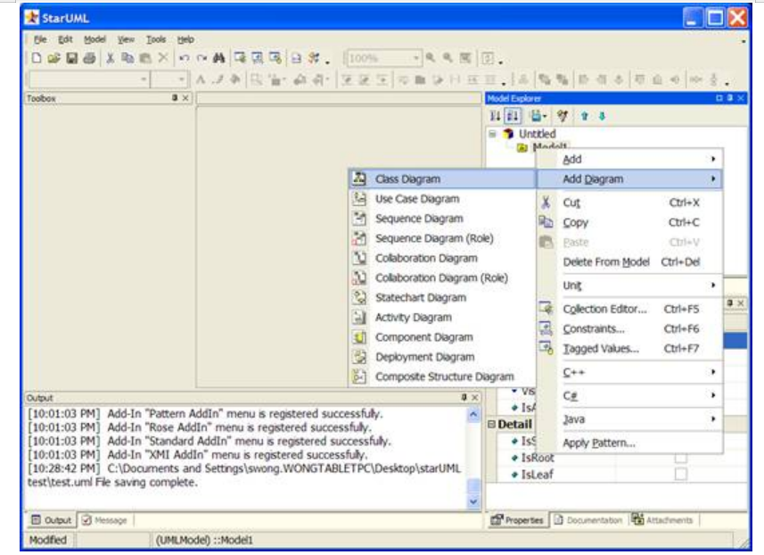Click the Cut scissors toolbar icon
Viewport: 764px width, 555px height.
111,58
